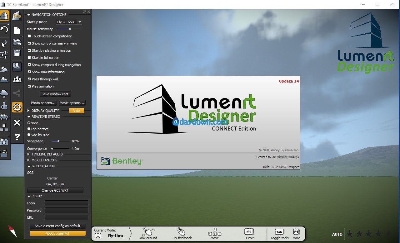Click the group of people icon
Viewport: 400px width, 243px height.
tap(17, 79)
